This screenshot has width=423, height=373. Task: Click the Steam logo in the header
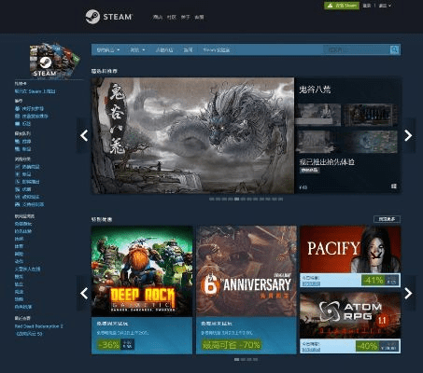pyautogui.click(x=109, y=17)
